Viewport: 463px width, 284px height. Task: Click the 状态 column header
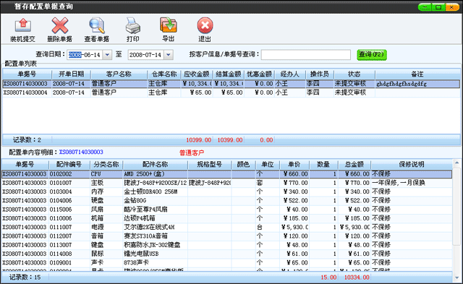pos(354,74)
